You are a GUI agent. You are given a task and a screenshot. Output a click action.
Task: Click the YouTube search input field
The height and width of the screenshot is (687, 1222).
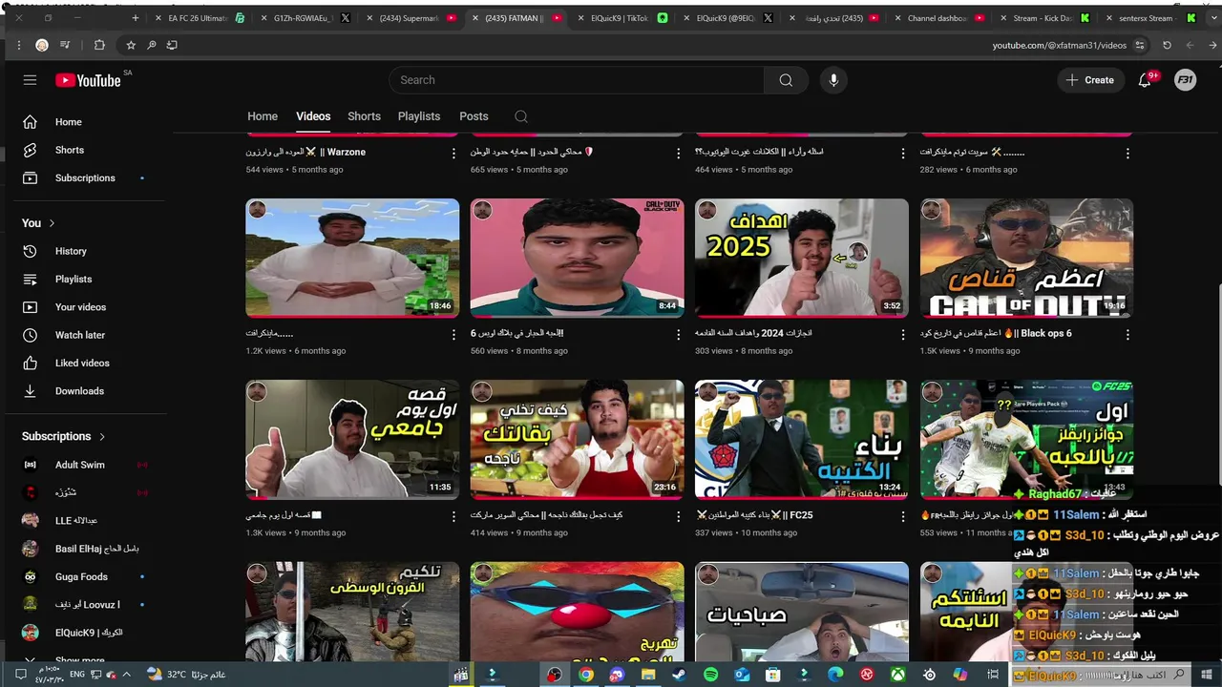coord(577,80)
